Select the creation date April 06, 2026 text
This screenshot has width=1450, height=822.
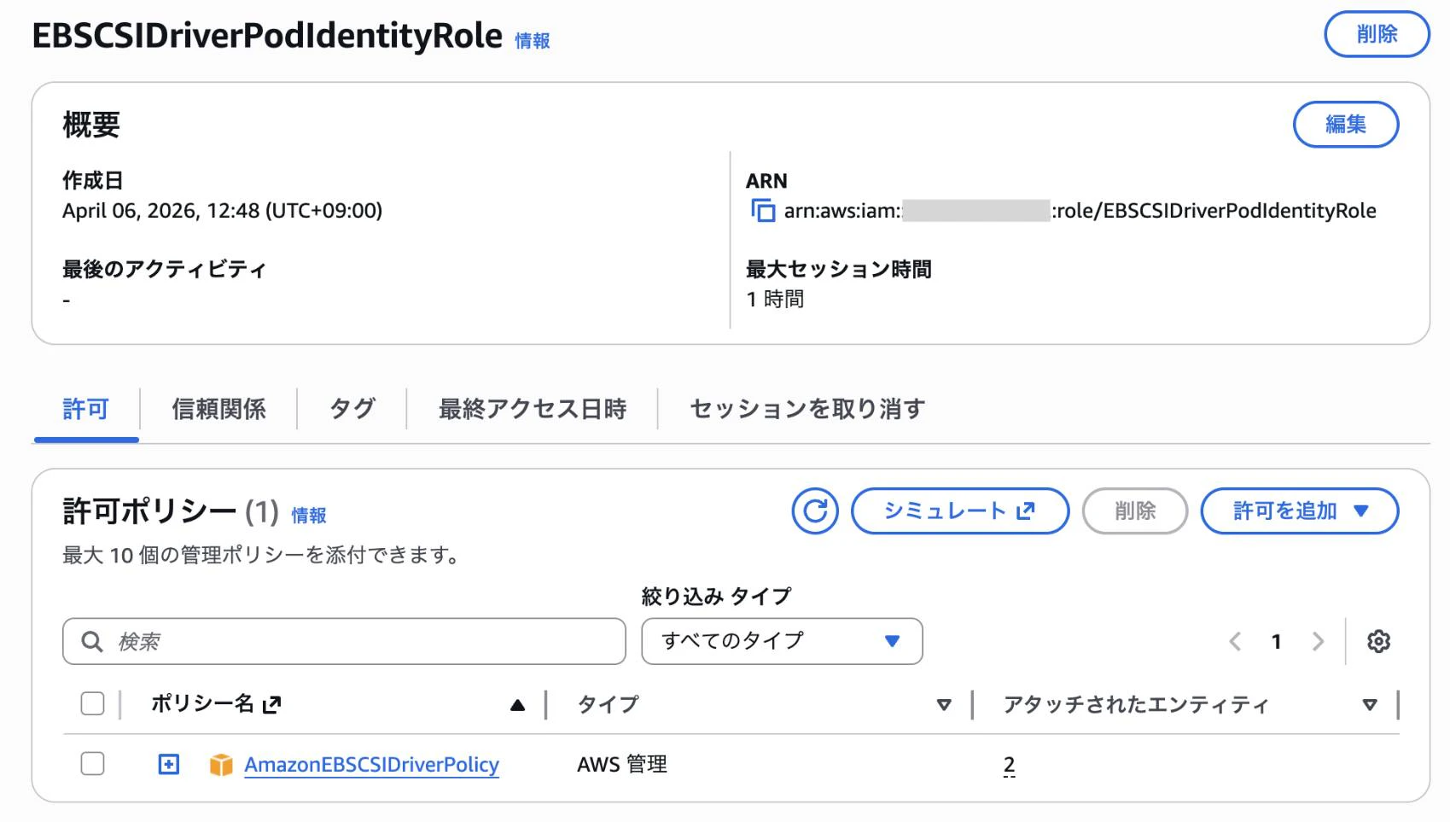tap(222, 210)
